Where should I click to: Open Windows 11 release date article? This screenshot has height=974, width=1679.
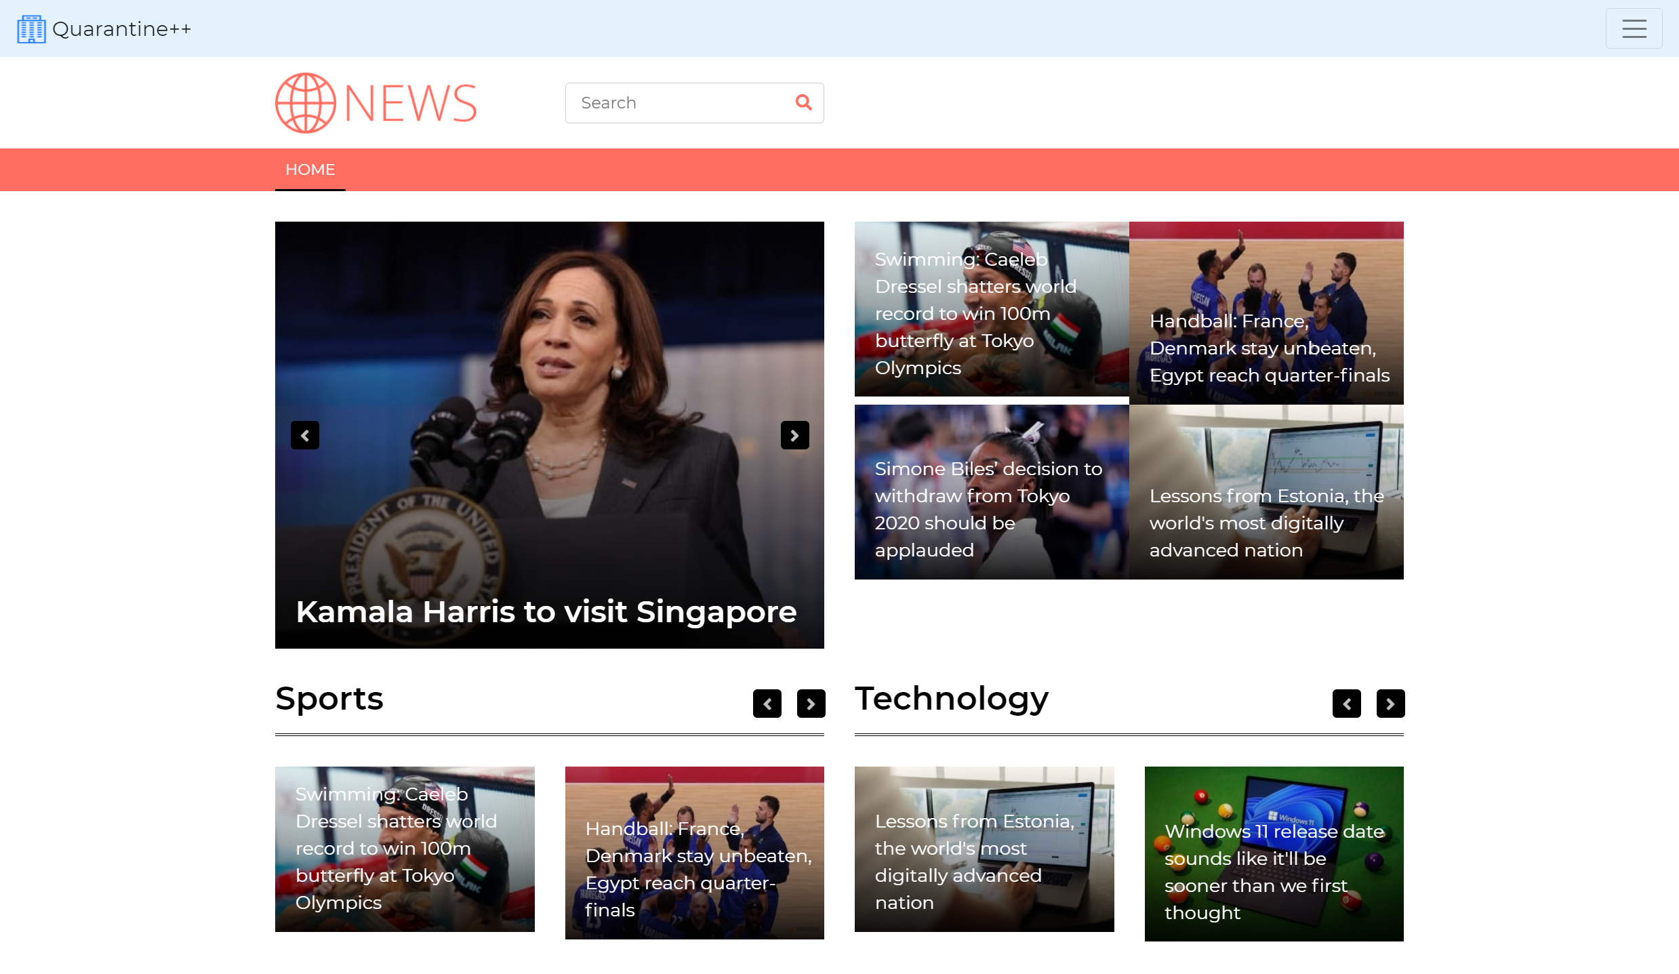pos(1273,871)
